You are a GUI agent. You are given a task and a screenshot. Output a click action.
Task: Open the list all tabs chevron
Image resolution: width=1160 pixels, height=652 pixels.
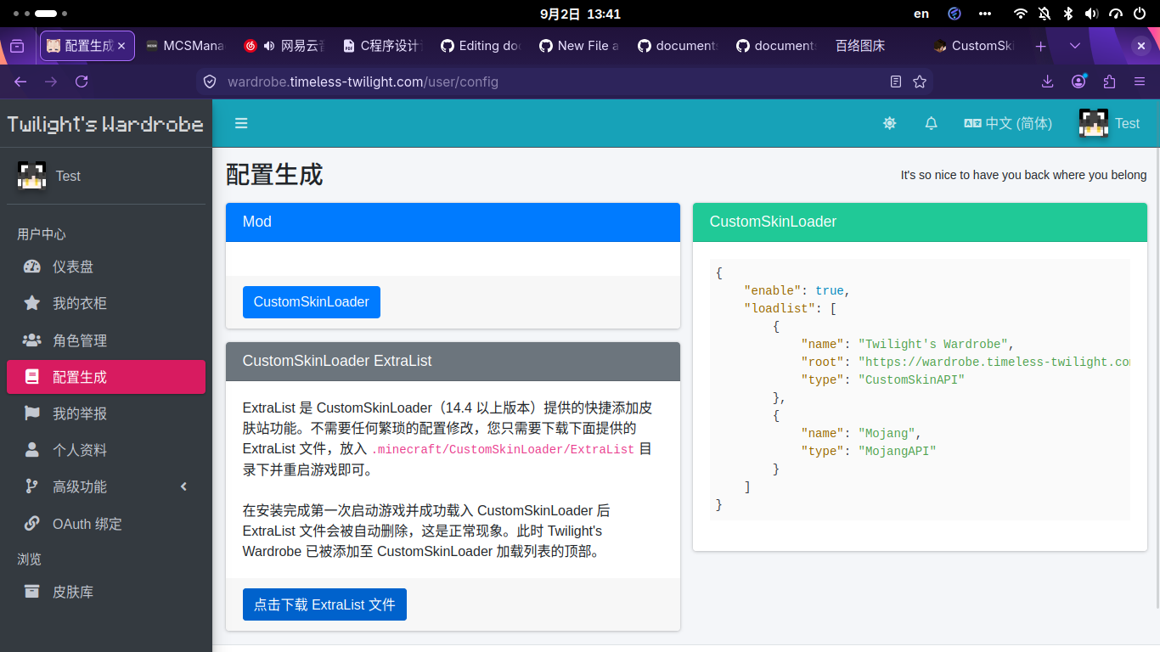1075,46
